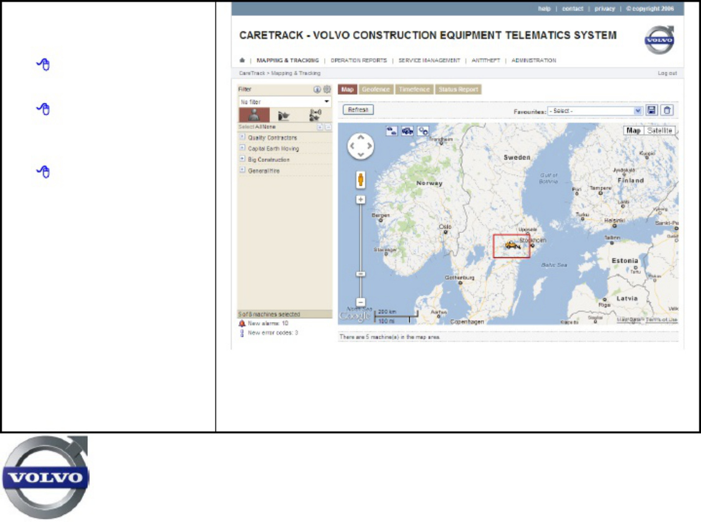
Task: Click the map zoom slider handle
Action: point(361,274)
